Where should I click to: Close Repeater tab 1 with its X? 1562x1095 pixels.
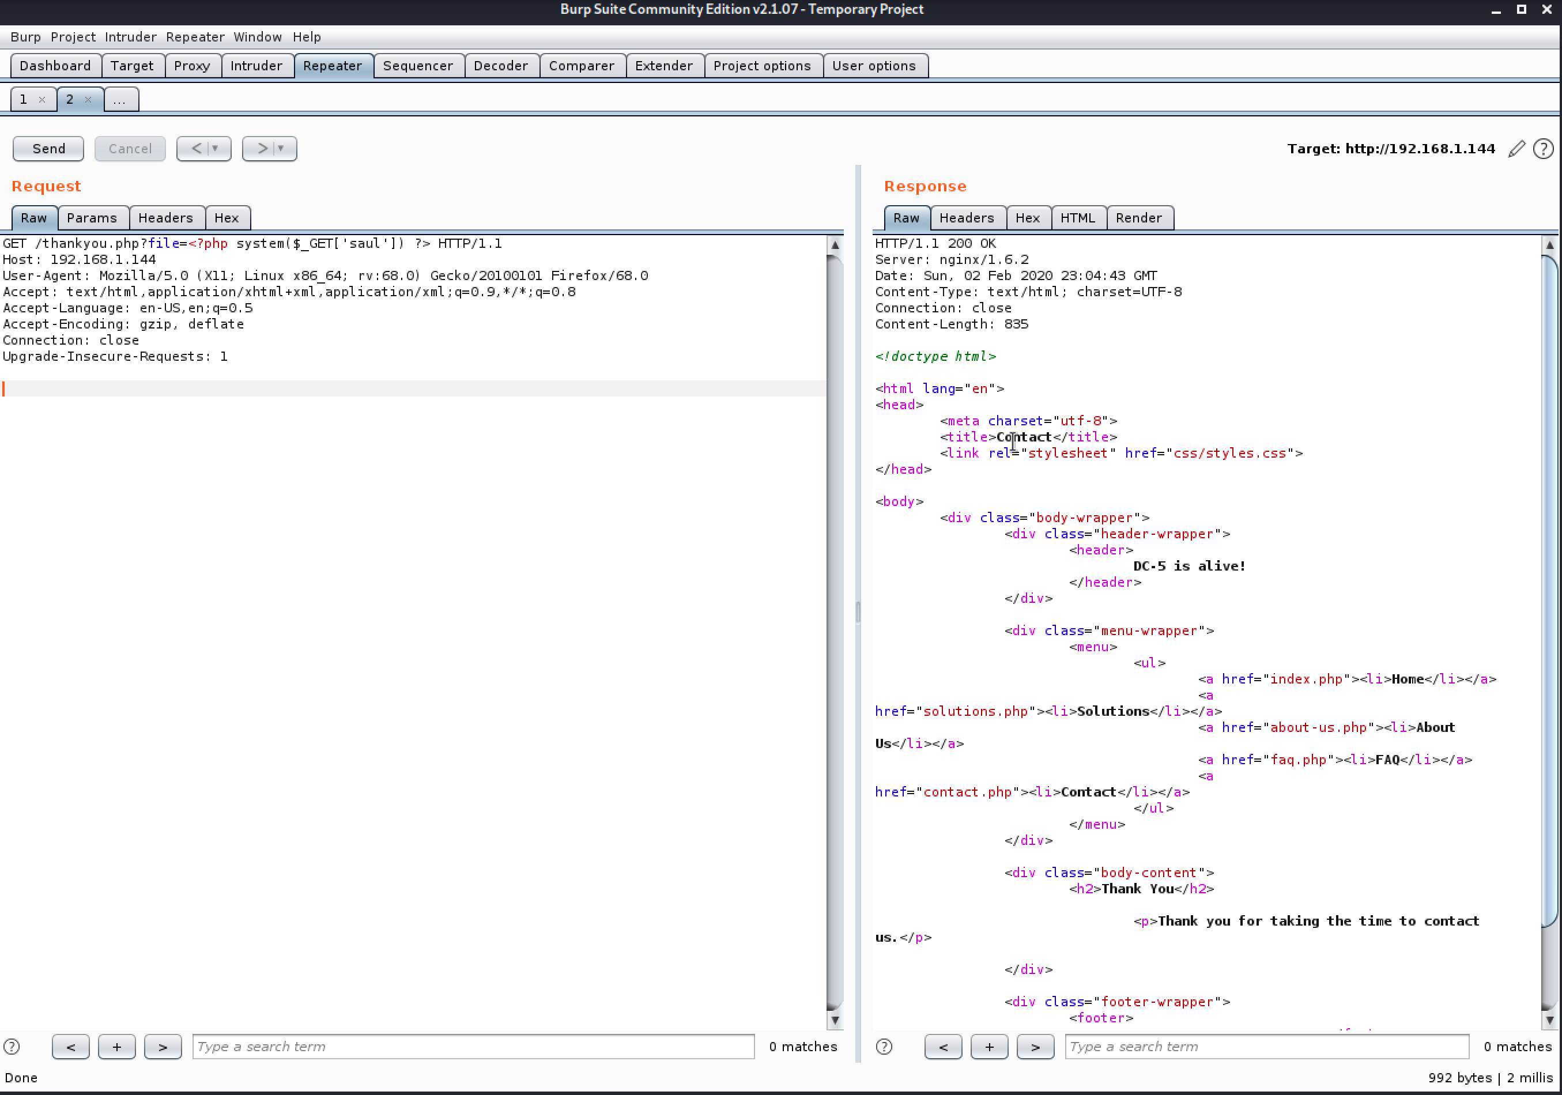pyautogui.click(x=42, y=100)
